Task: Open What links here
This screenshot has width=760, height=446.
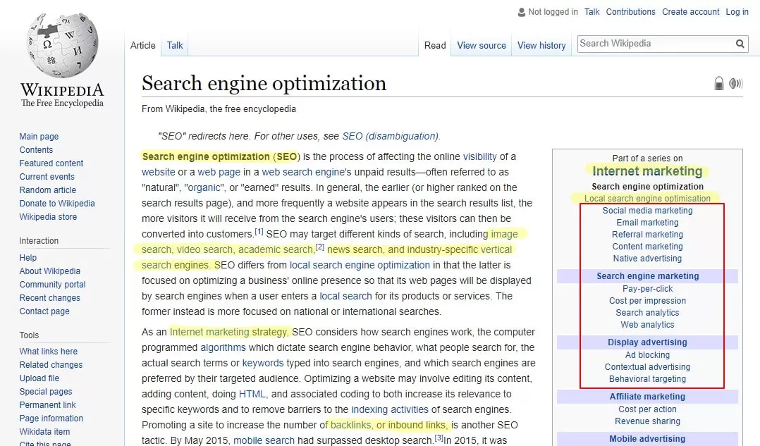Action: pos(49,352)
